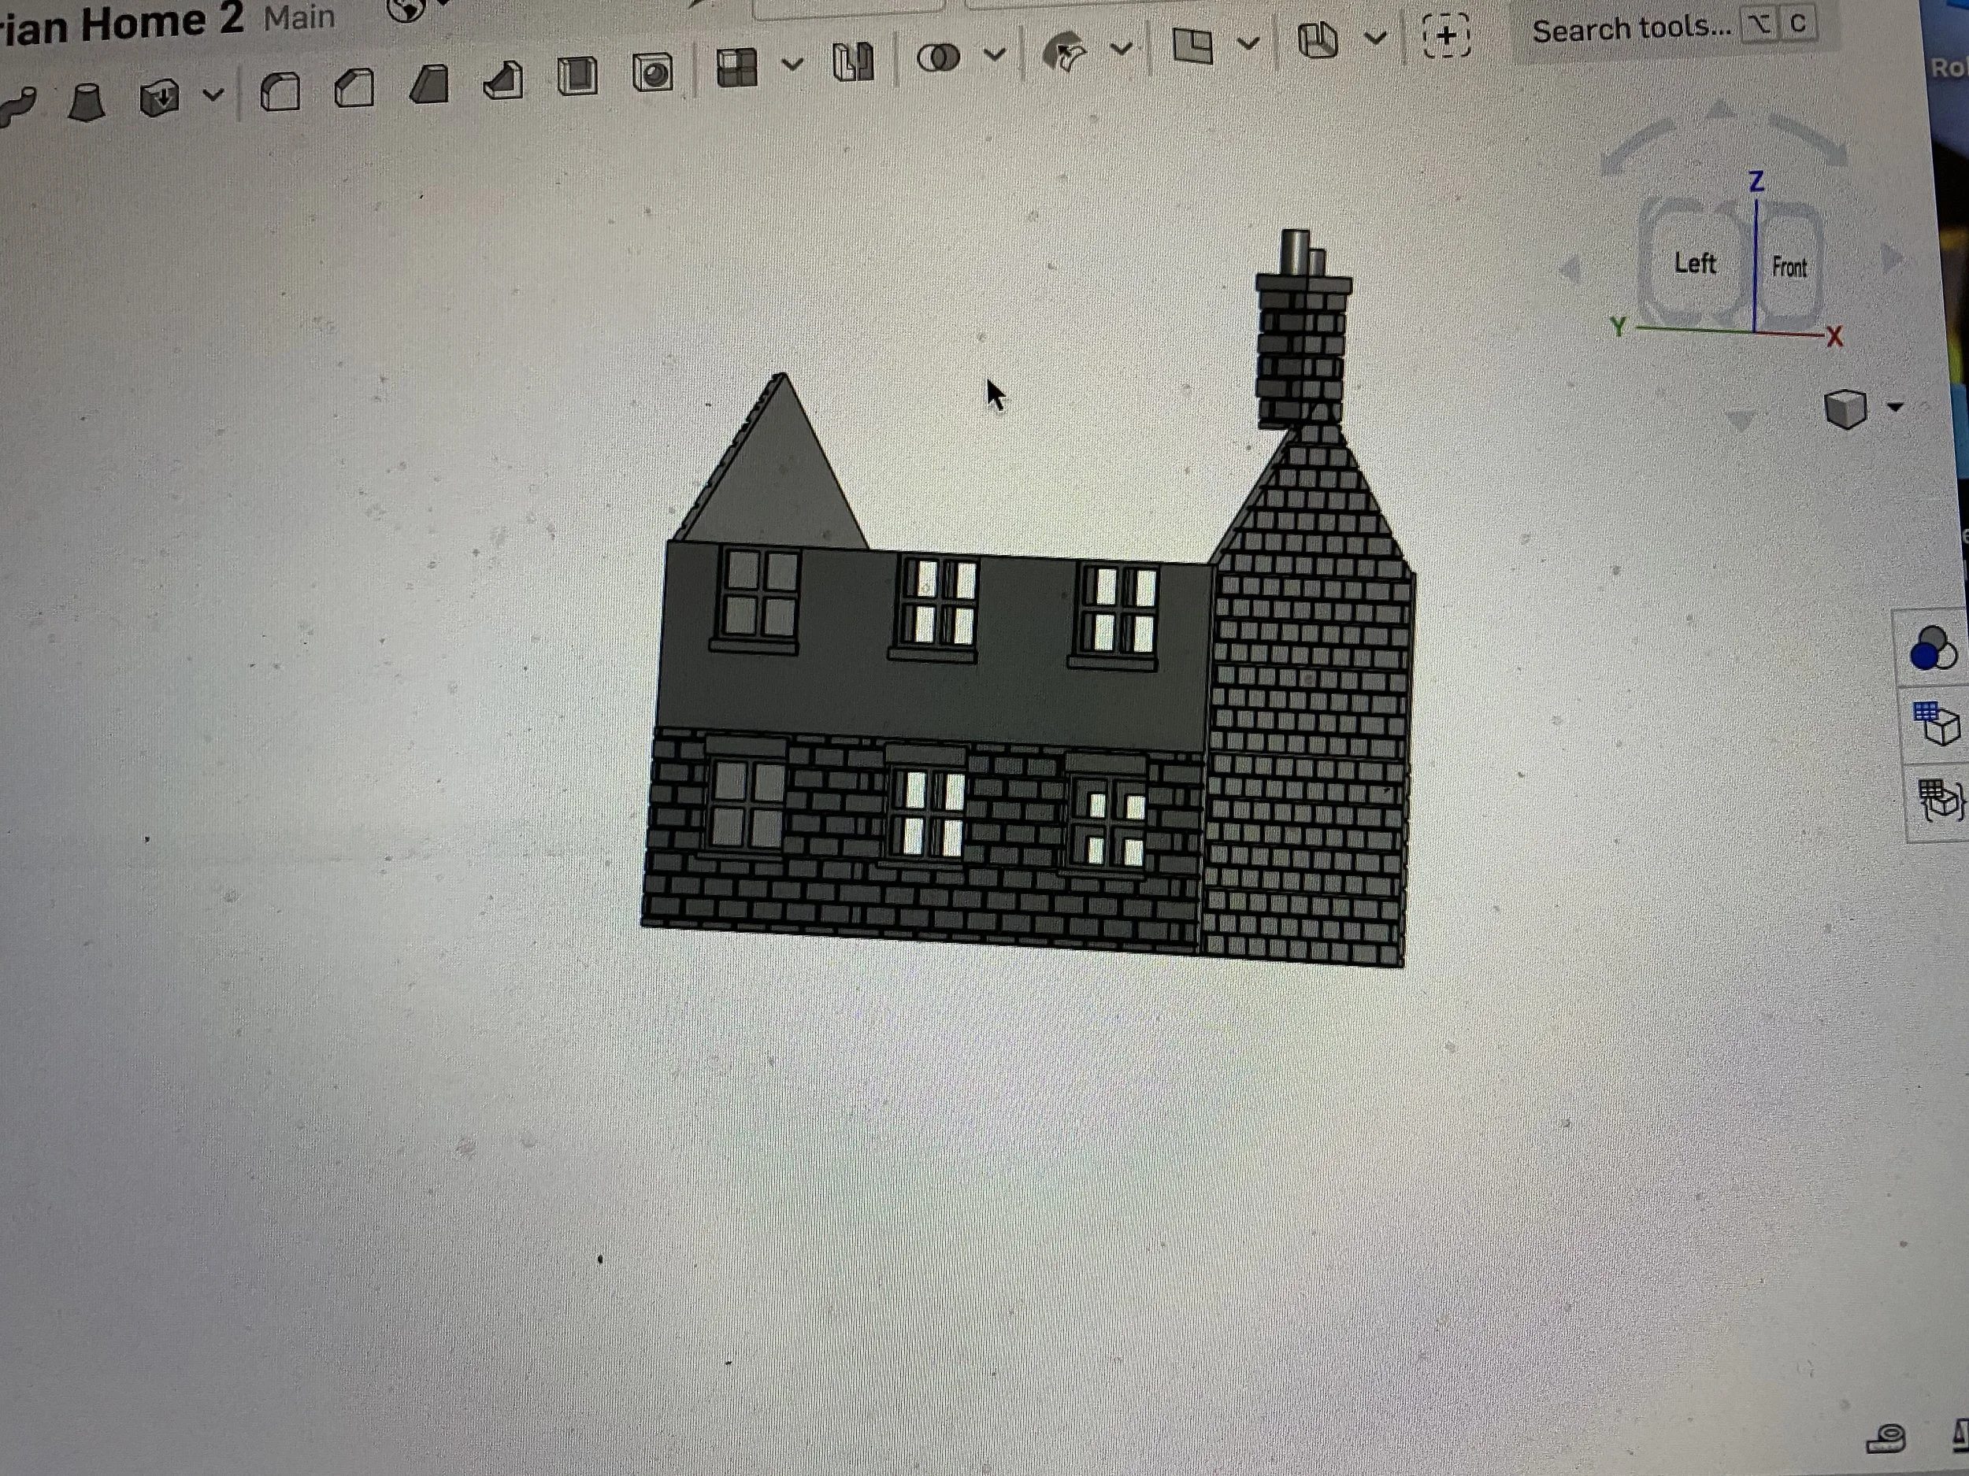Select the Linear pattern tool
Viewport: 1969px width, 1476px height.
pyautogui.click(x=737, y=68)
